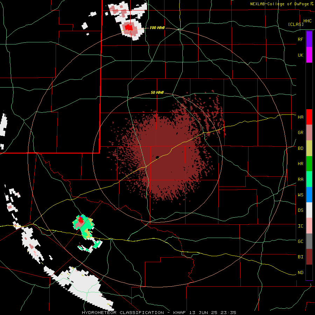
Task: Click the RF purple legend swatch
Action: pos(309,39)
